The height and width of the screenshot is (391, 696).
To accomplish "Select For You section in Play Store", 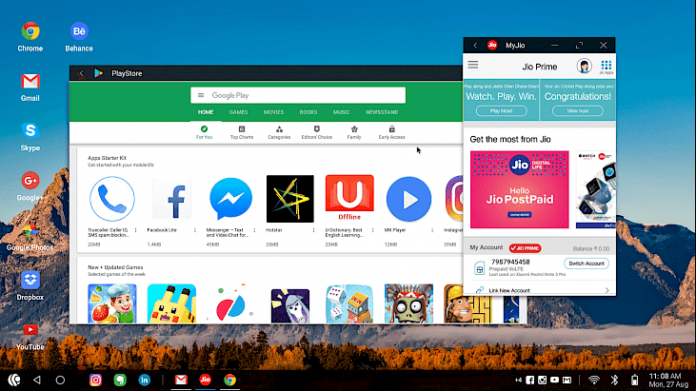I will coord(204,132).
